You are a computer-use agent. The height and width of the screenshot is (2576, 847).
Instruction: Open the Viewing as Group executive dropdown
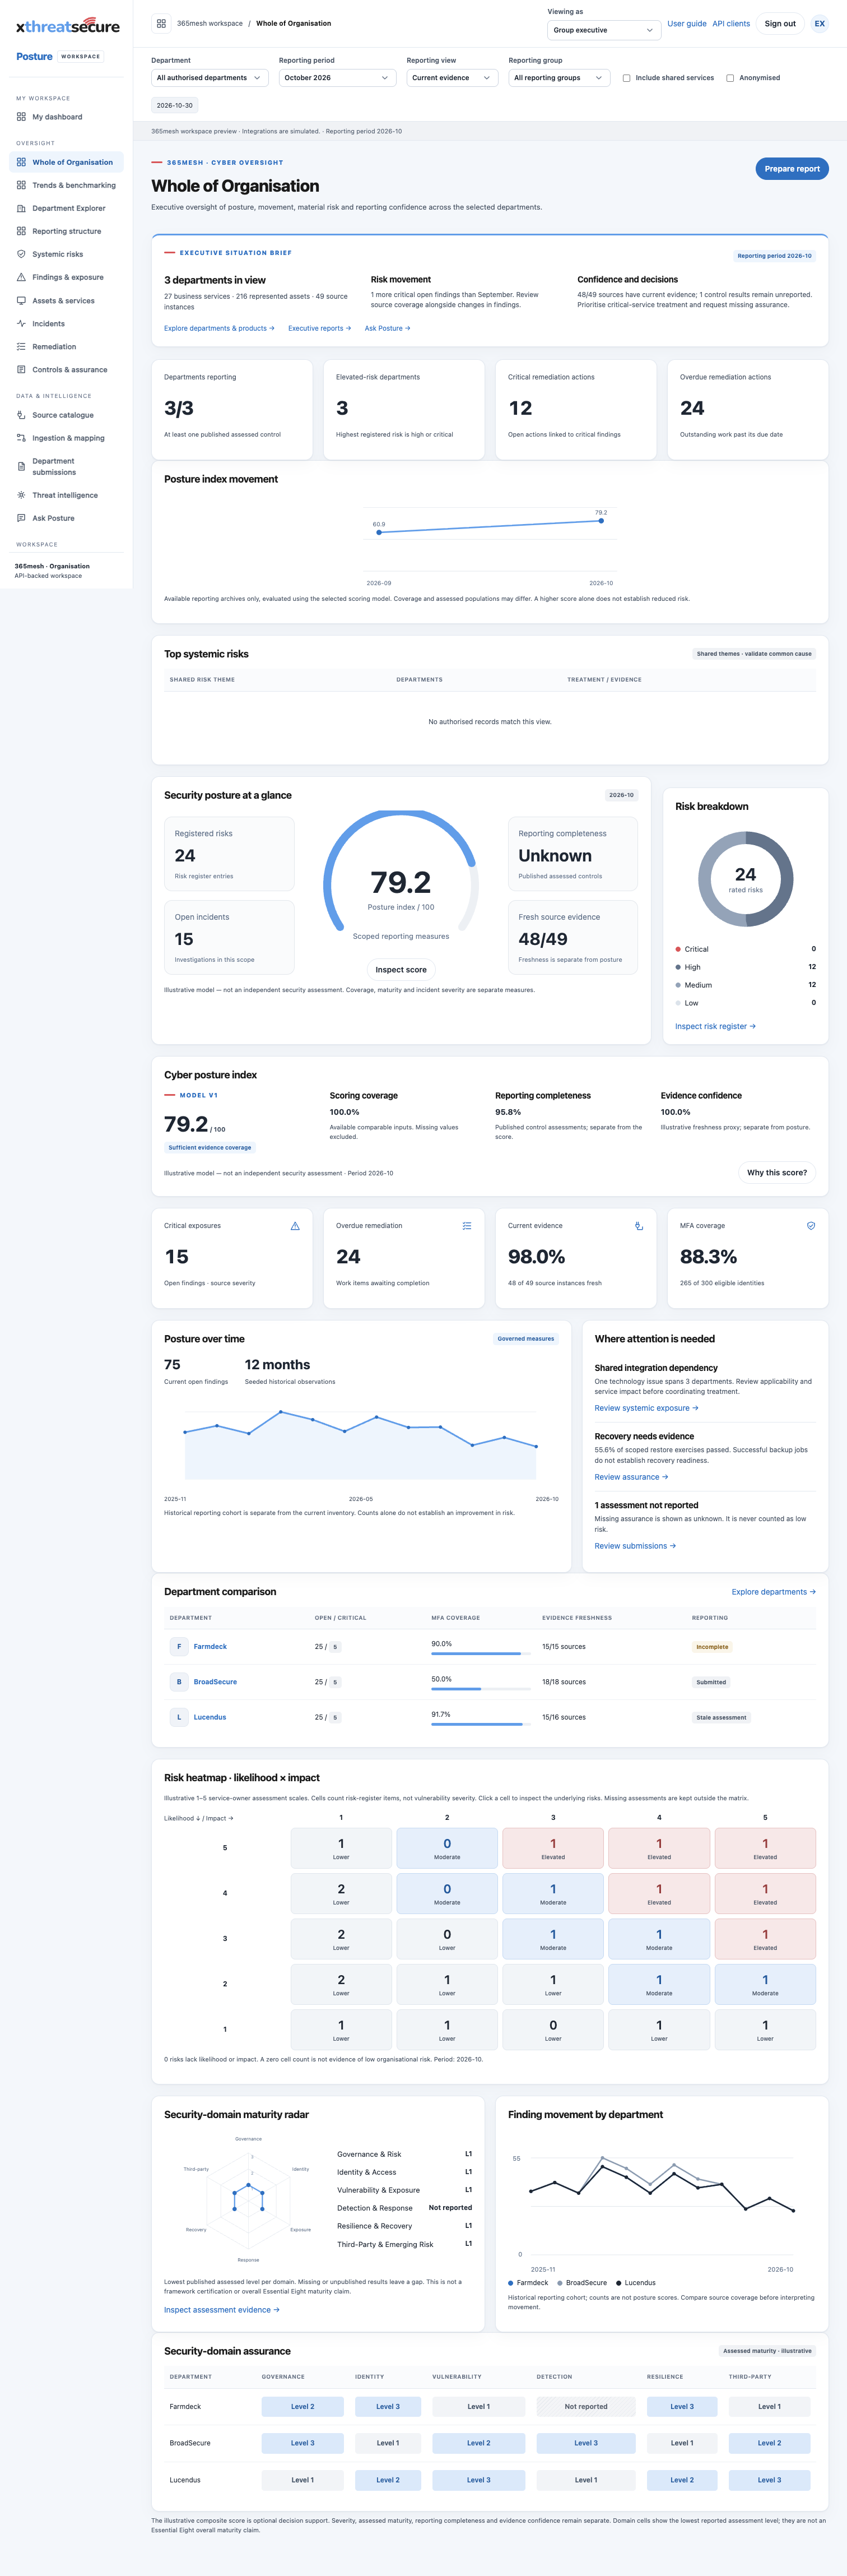(x=604, y=30)
